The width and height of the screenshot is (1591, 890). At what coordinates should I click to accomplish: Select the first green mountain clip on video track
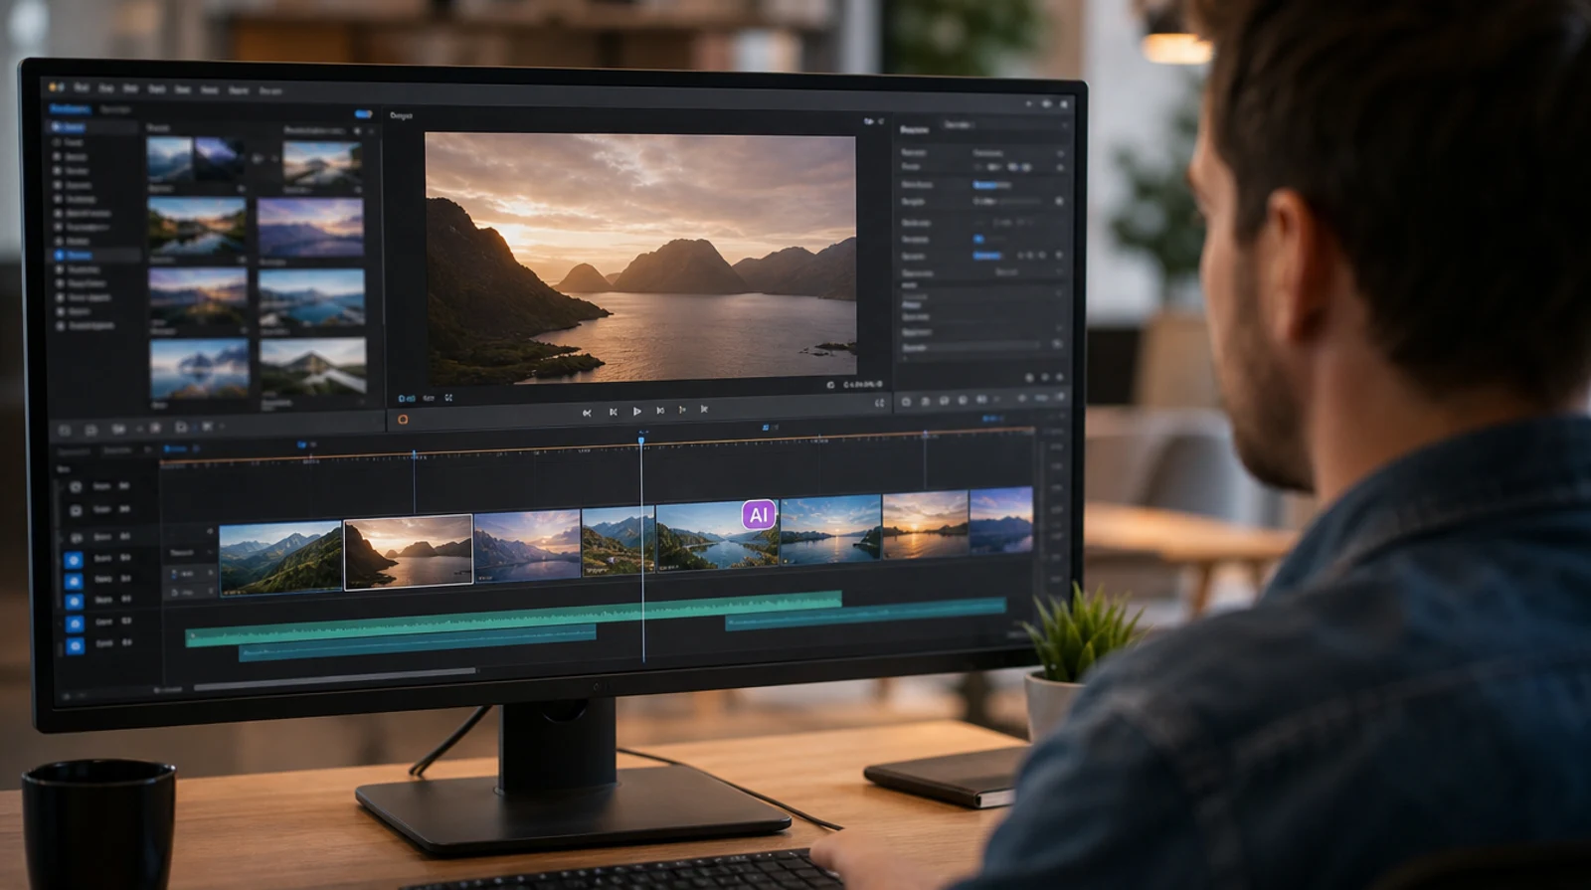(x=280, y=558)
